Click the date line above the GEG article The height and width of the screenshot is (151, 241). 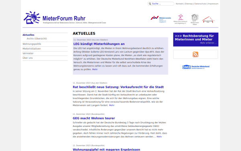pyautogui.click(x=88, y=114)
